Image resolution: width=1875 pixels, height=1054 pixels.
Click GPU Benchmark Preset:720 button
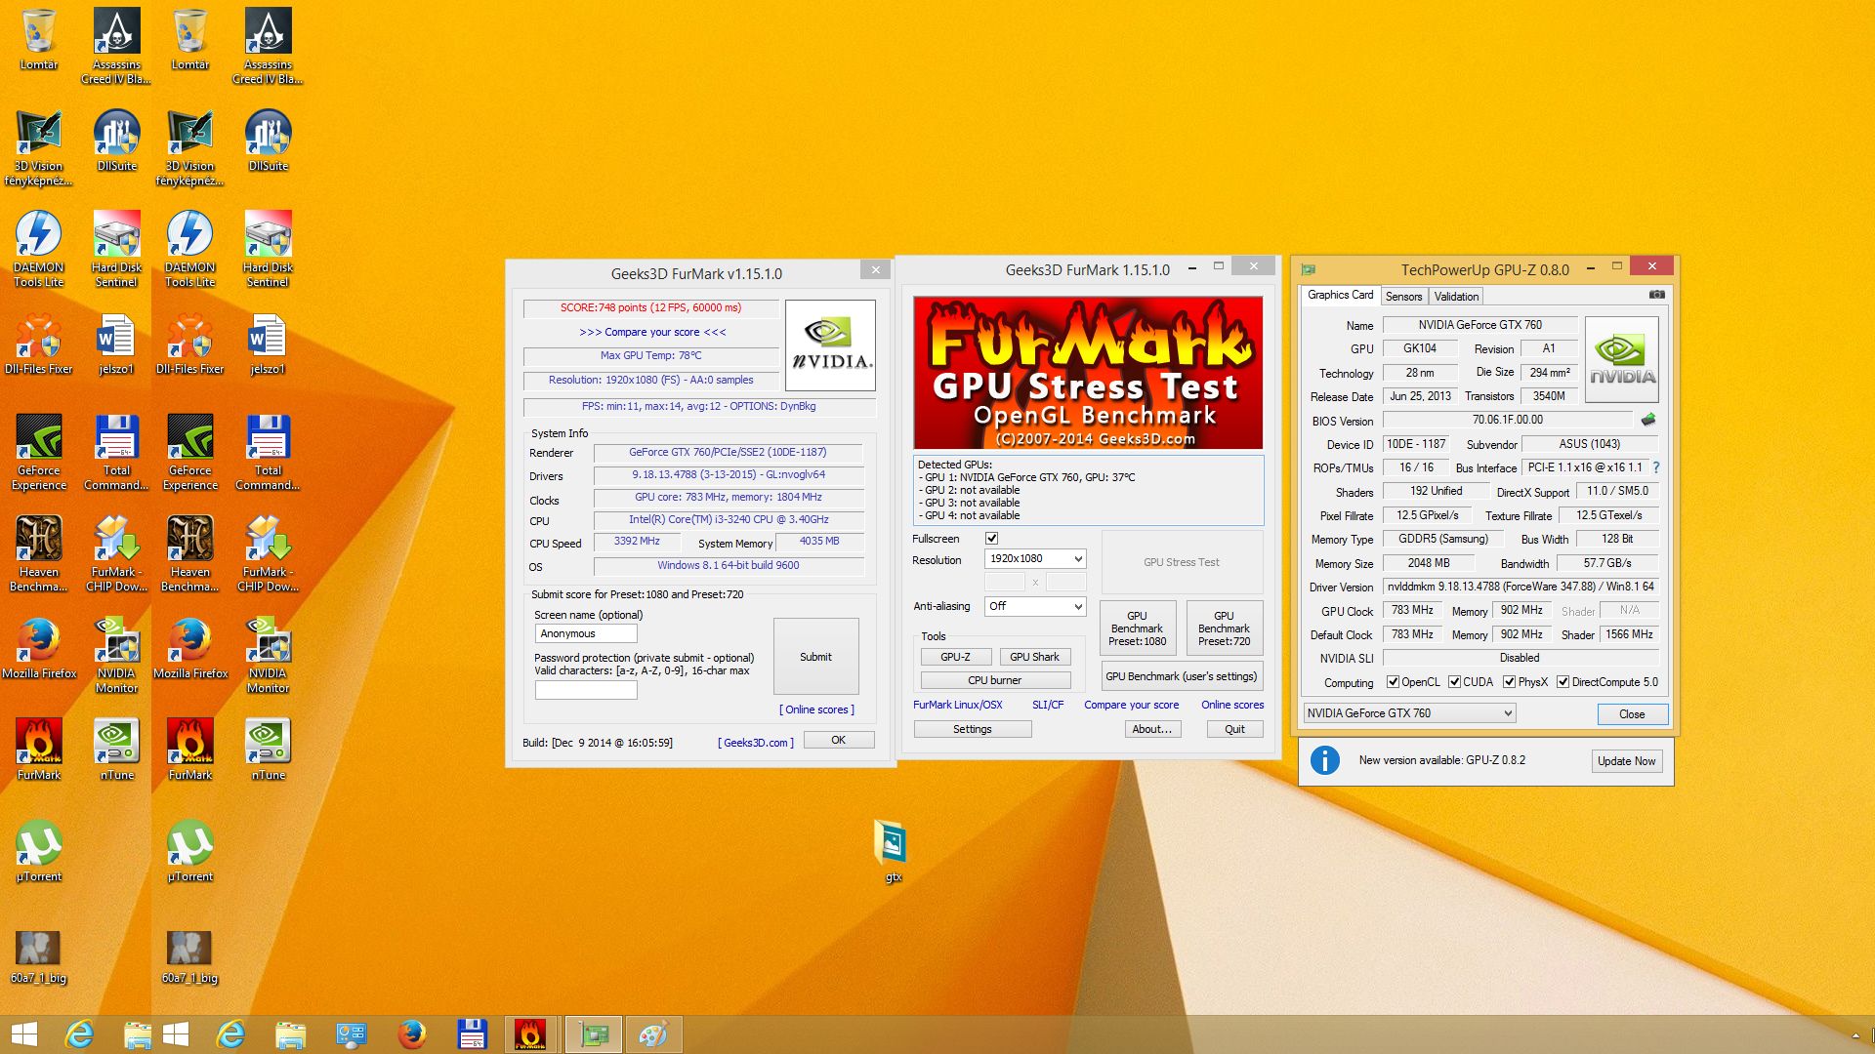point(1224,628)
